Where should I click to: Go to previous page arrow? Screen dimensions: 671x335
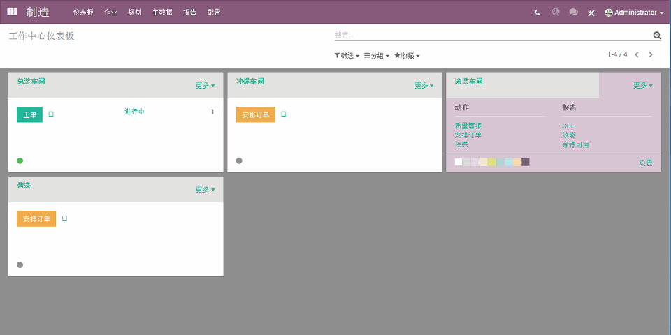[637, 54]
